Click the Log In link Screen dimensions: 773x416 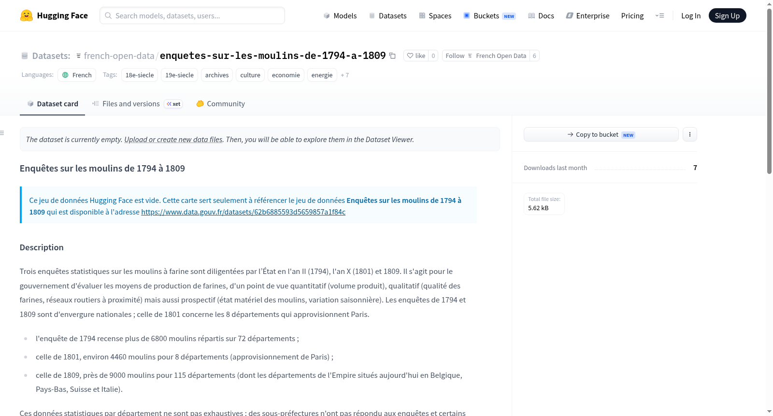tap(691, 16)
